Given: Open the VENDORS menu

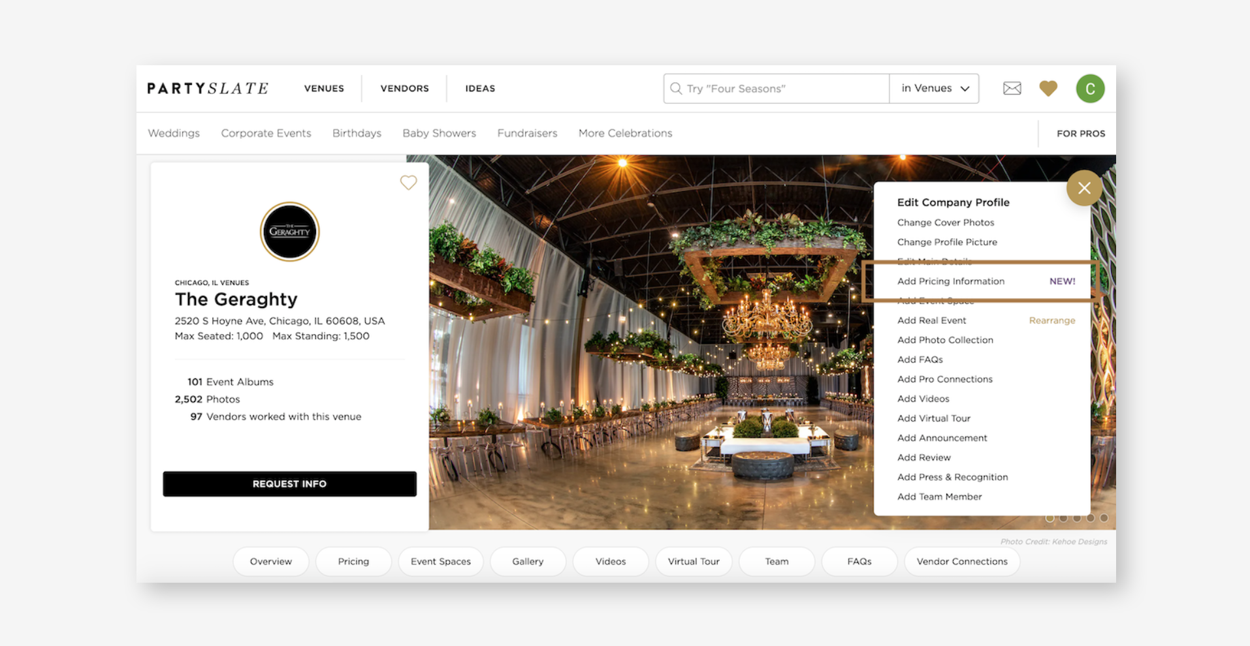Looking at the screenshot, I should [404, 88].
